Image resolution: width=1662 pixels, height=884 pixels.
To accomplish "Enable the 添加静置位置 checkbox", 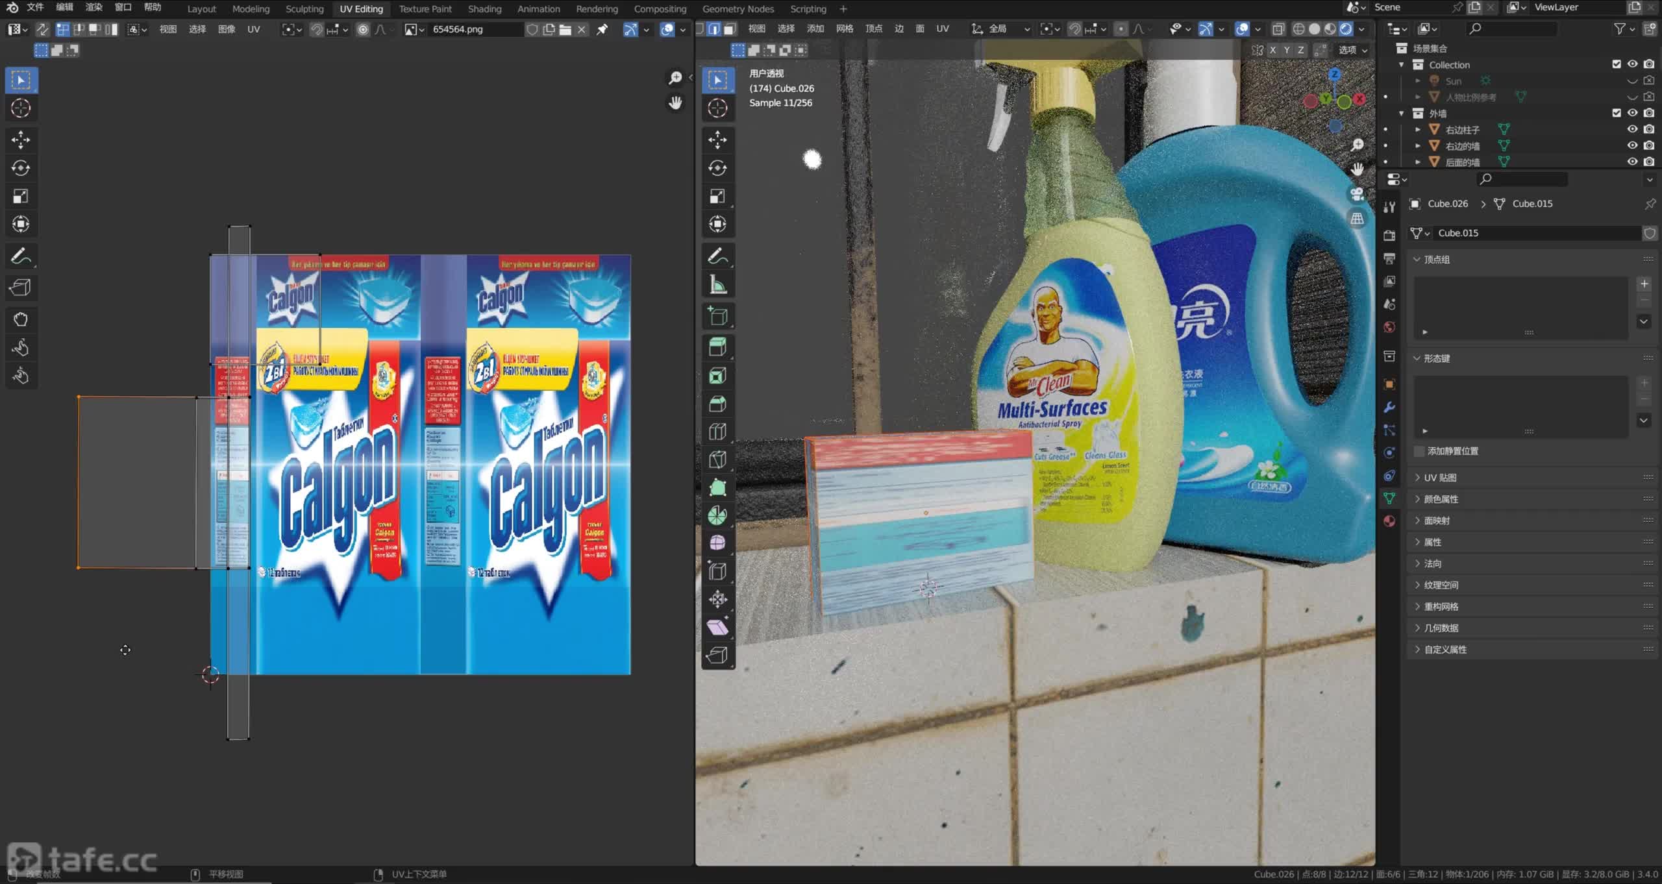I will click(1419, 451).
